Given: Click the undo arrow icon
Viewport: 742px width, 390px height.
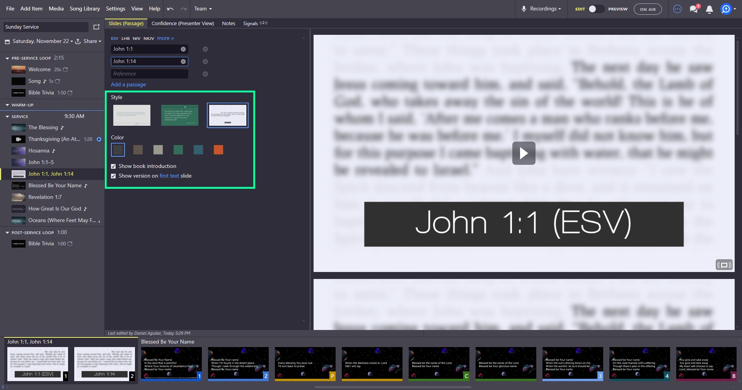Looking at the screenshot, I should (x=170, y=9).
